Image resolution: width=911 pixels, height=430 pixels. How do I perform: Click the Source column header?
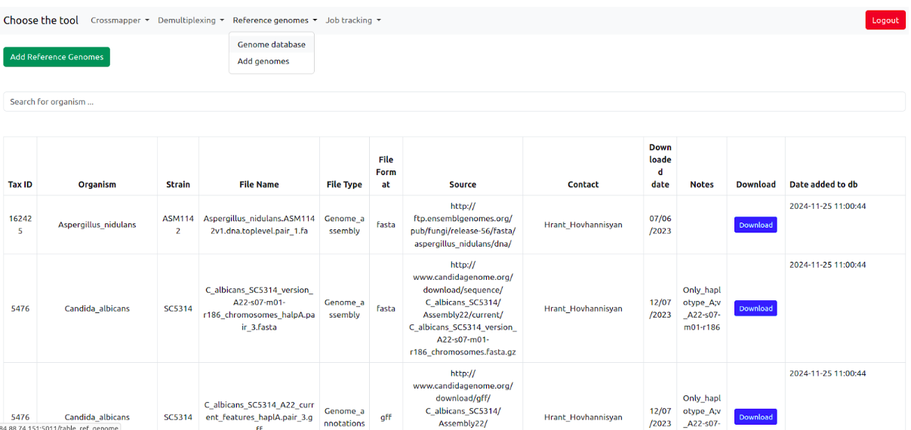[x=462, y=184]
